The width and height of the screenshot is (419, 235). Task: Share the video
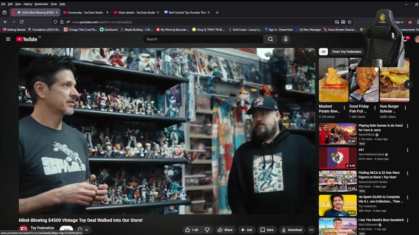coord(225,230)
